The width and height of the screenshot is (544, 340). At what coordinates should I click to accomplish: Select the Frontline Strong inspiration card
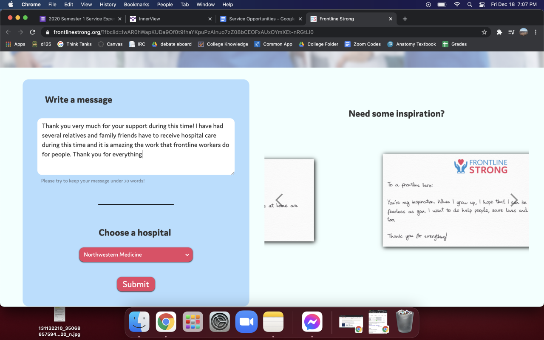click(x=456, y=200)
